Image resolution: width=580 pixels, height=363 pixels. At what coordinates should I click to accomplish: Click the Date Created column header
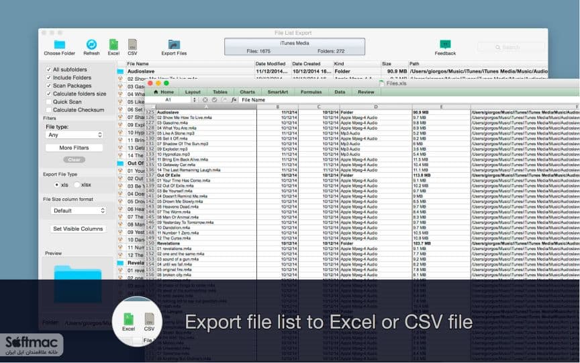312,64
